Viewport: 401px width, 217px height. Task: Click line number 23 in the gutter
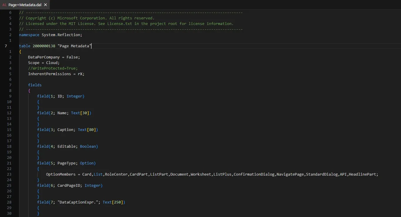(9, 174)
